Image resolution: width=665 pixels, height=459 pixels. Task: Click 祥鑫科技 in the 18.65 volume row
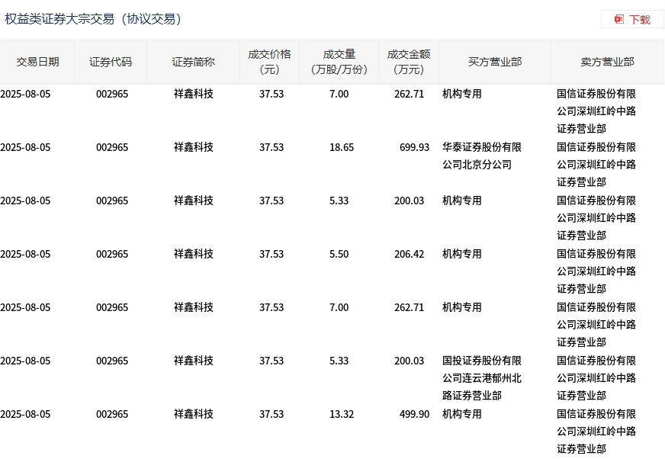[194, 147]
